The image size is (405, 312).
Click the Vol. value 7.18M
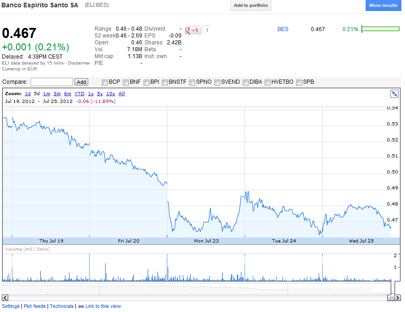pos(134,49)
